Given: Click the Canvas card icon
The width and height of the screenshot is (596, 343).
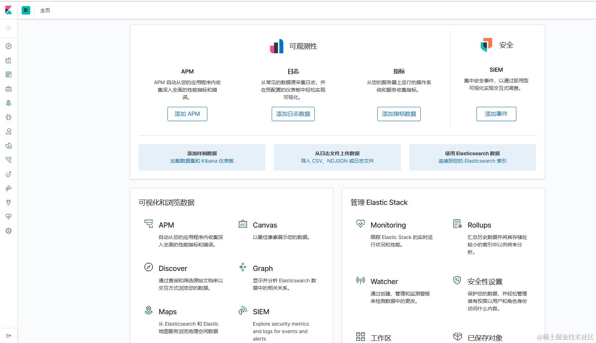Looking at the screenshot, I should pyautogui.click(x=243, y=224).
